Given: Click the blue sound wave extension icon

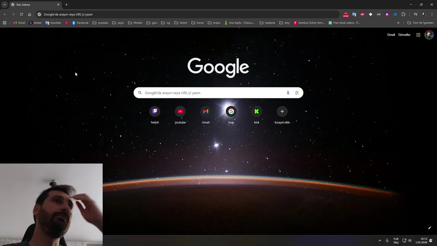Looking at the screenshot, I should 395,14.
